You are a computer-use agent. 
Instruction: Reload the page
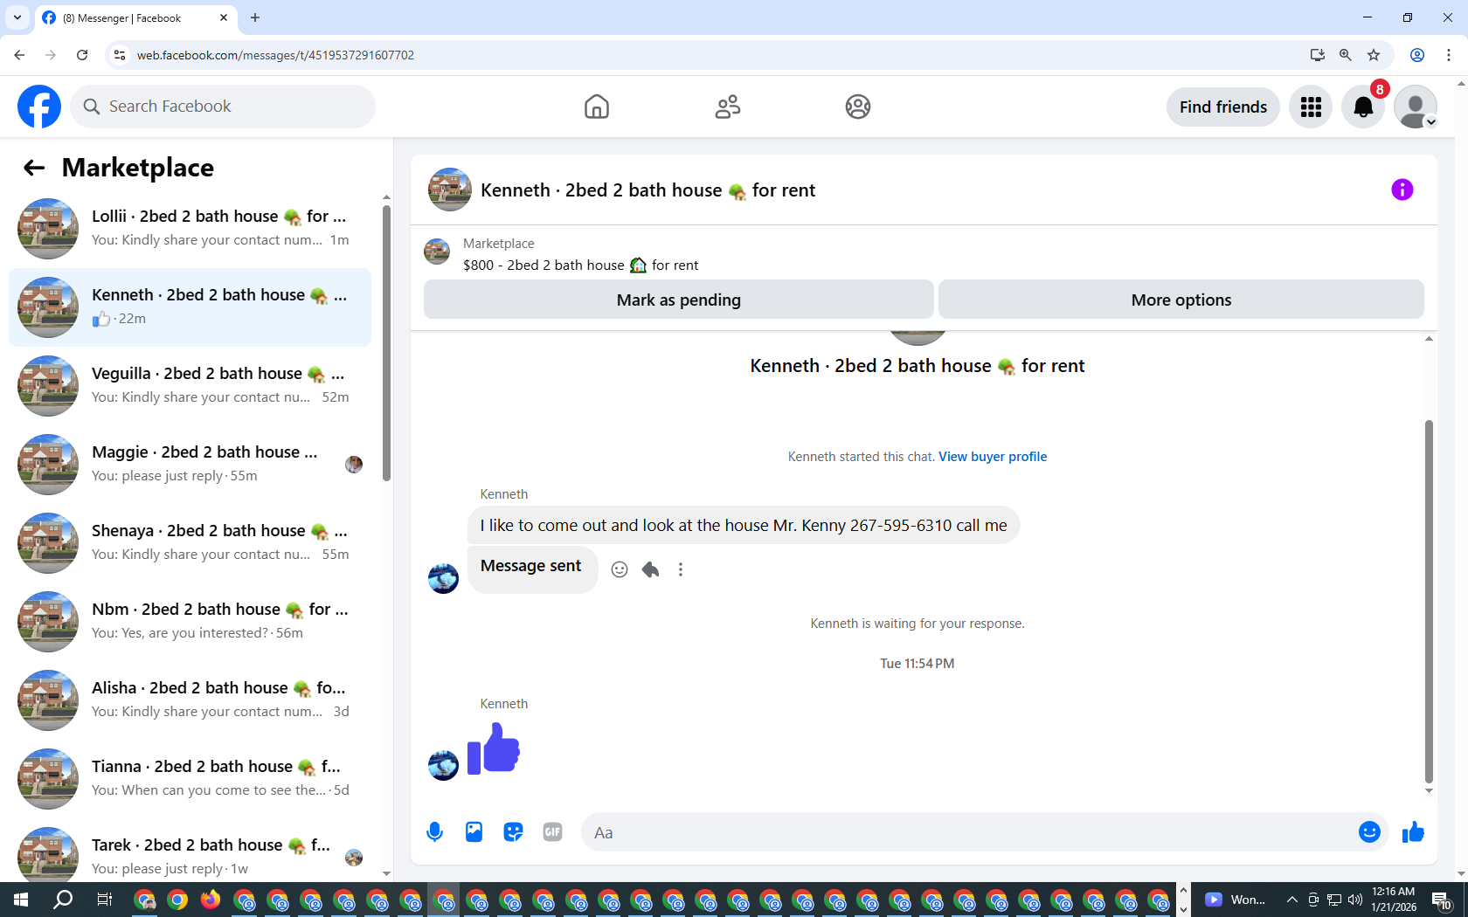coord(82,55)
